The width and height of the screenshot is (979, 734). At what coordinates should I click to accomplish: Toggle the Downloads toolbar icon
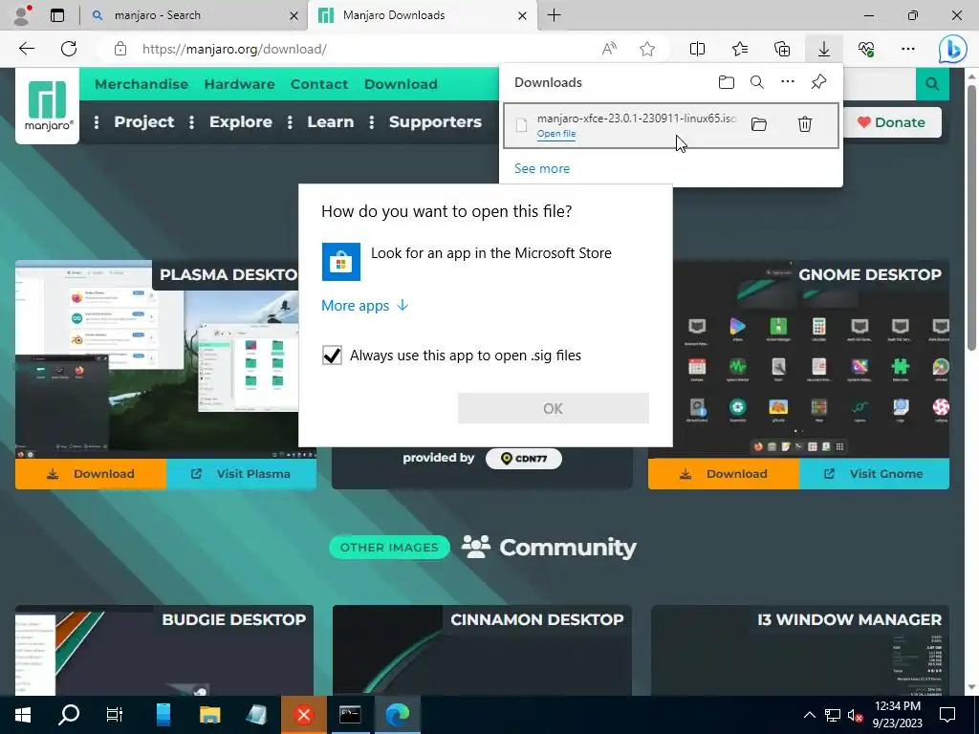(x=824, y=49)
